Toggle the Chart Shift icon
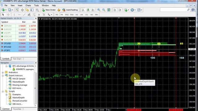 120,10
